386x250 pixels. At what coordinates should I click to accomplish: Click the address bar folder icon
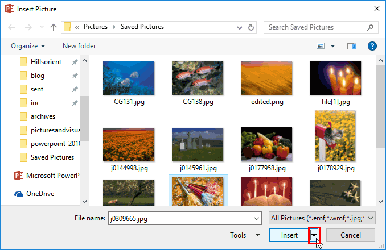tap(67, 27)
